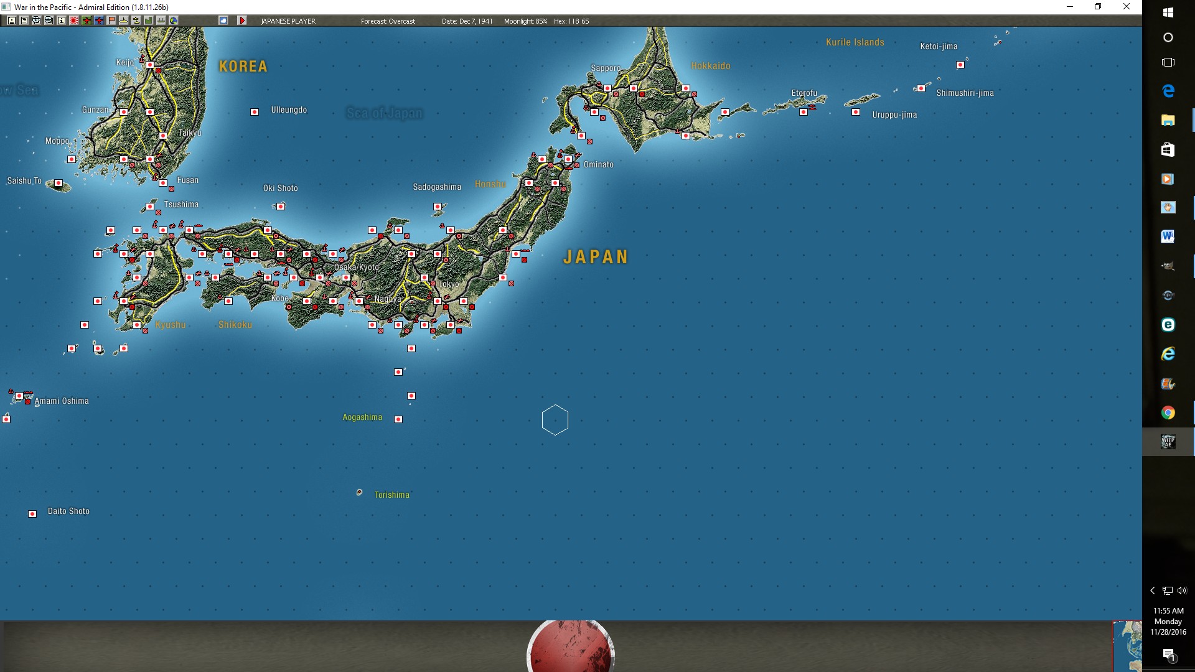Click the Kyushu map label
Viewport: 1195px width, 672px height.
(171, 325)
